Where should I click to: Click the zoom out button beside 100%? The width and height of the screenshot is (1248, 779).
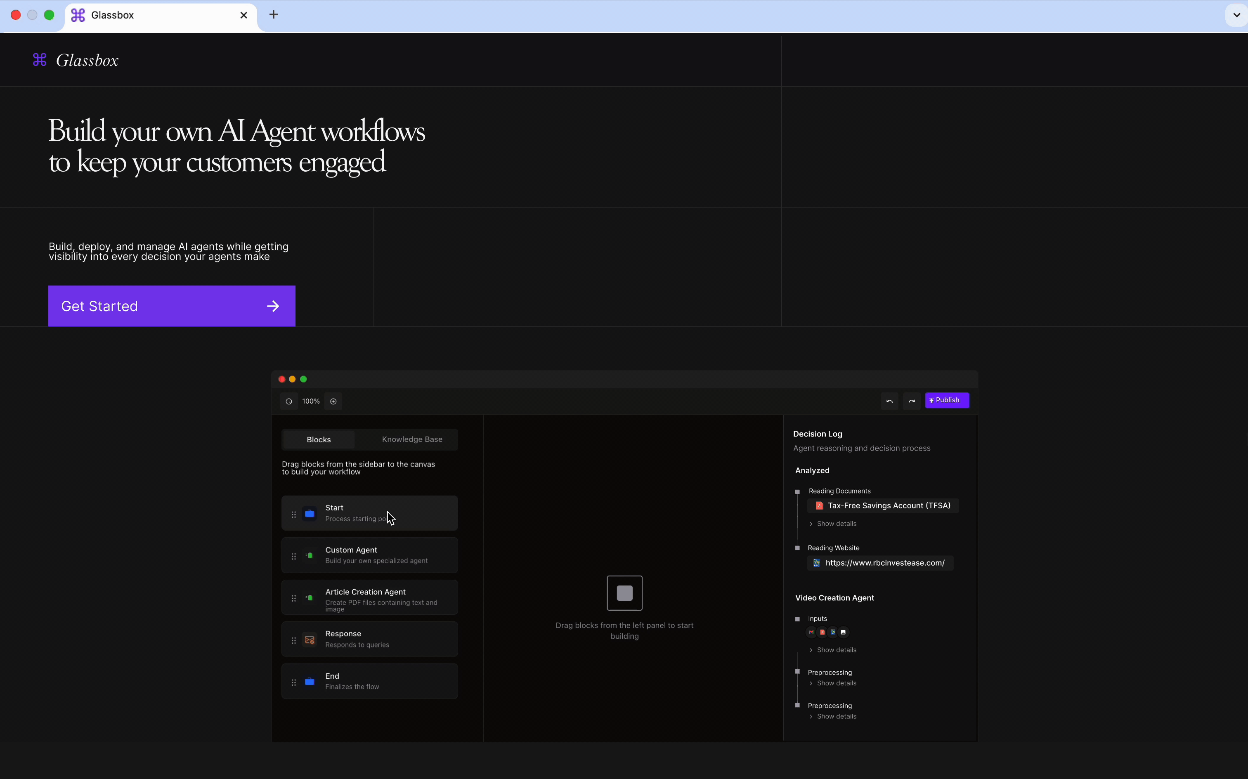(288, 401)
